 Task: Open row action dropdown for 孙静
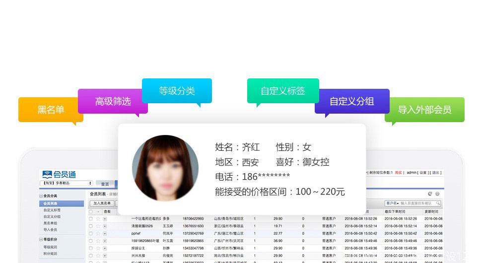[105, 248]
